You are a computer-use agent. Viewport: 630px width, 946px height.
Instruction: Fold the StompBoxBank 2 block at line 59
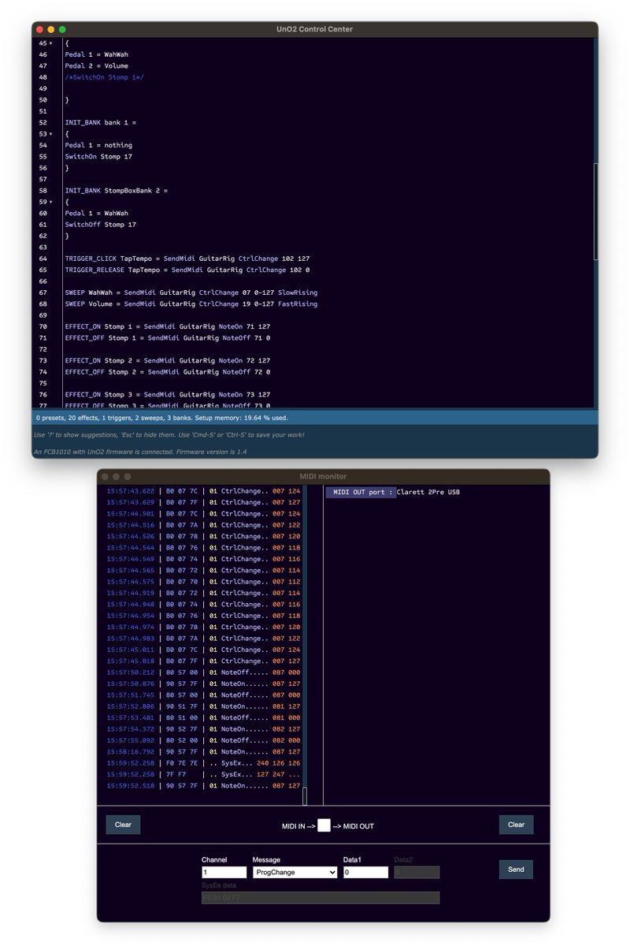[x=51, y=202]
